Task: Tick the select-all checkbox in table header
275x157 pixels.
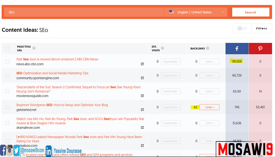Action: (7, 48)
